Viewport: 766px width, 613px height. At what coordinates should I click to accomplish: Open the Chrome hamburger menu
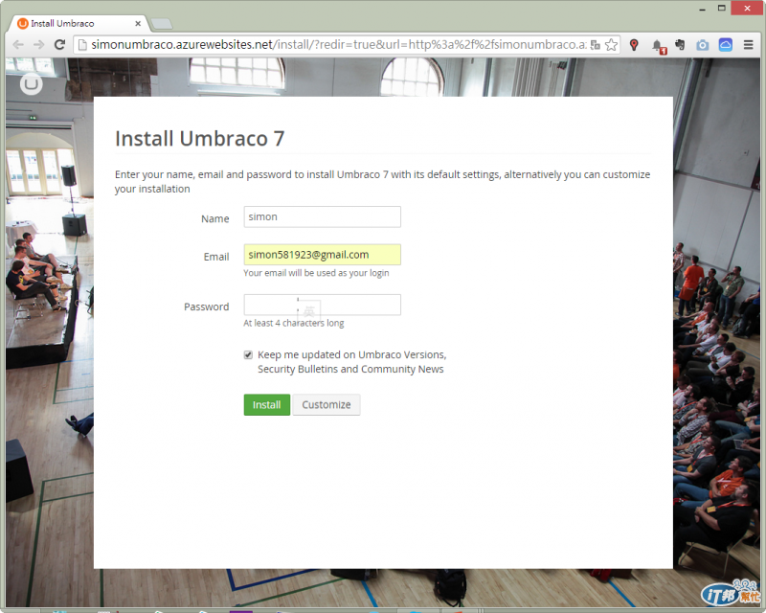(748, 45)
